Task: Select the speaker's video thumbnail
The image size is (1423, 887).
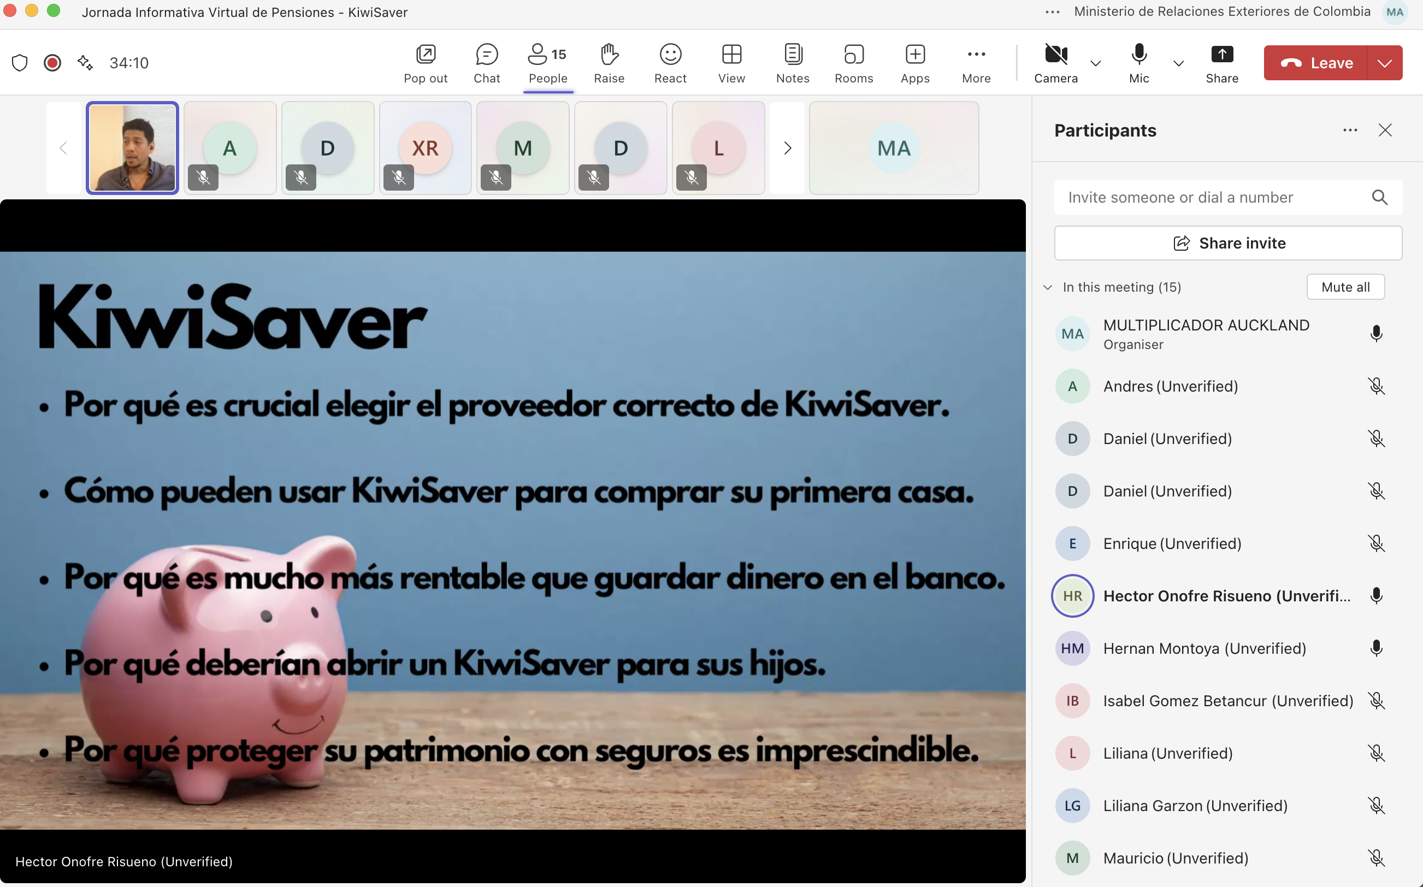Action: (132, 148)
